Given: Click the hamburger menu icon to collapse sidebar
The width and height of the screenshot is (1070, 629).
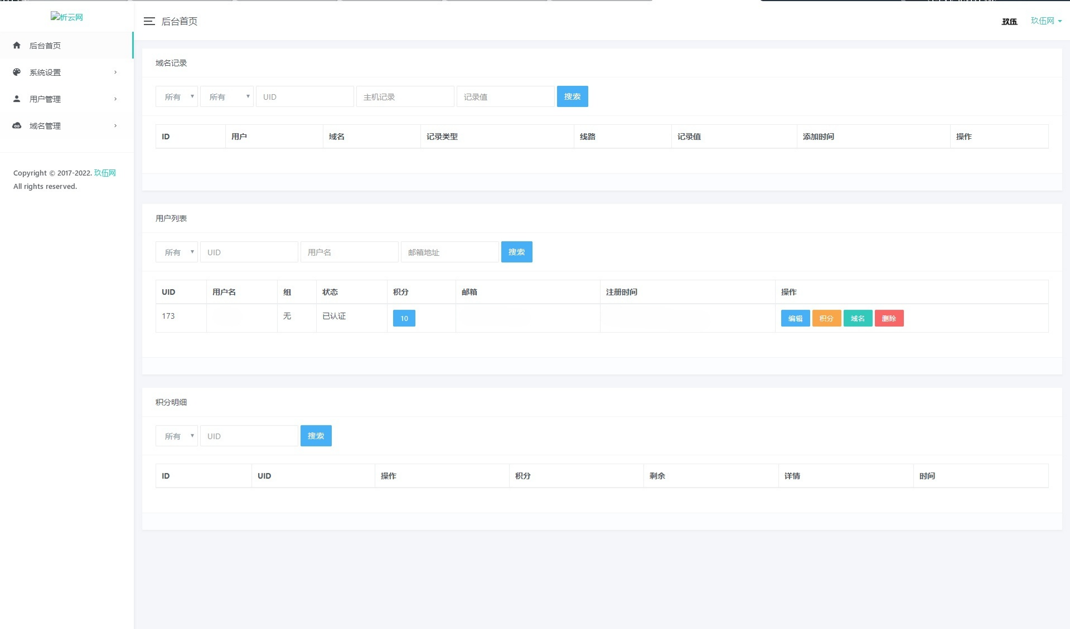Looking at the screenshot, I should pyautogui.click(x=149, y=21).
